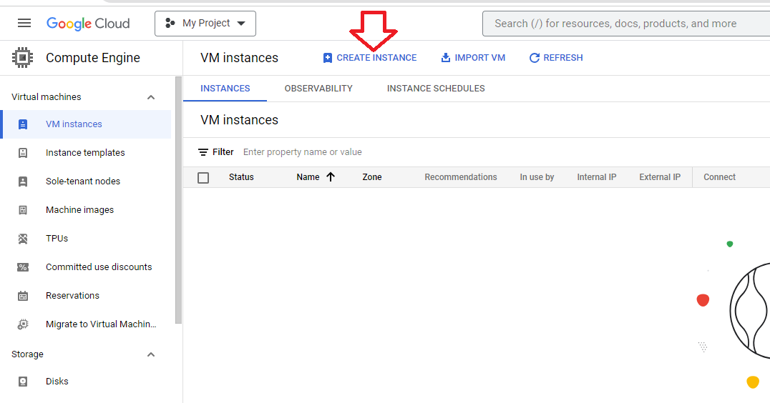Screen dimensions: 770x403
Task: Click the In use by column header
Action: [537, 177]
